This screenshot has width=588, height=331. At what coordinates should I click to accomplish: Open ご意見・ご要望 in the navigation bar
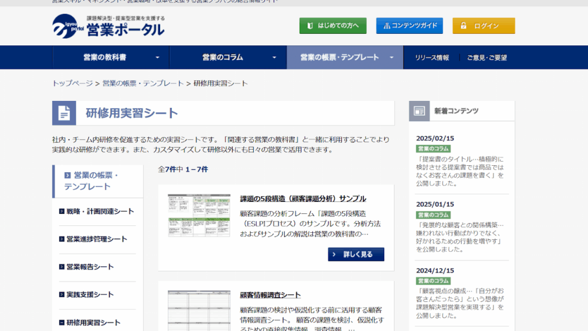(486, 57)
